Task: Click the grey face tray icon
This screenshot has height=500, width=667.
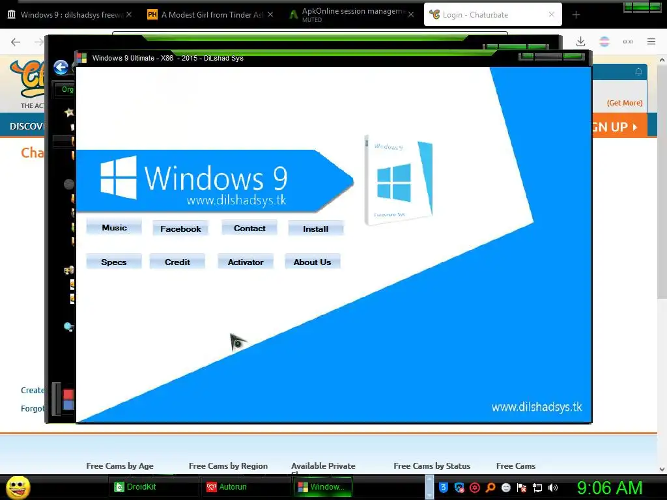Action: (505, 488)
